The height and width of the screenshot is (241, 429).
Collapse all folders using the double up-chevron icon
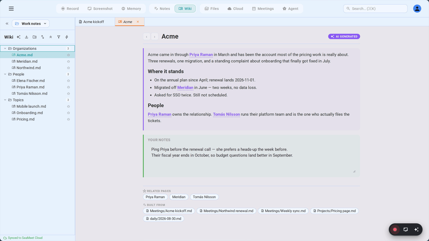(x=51, y=37)
